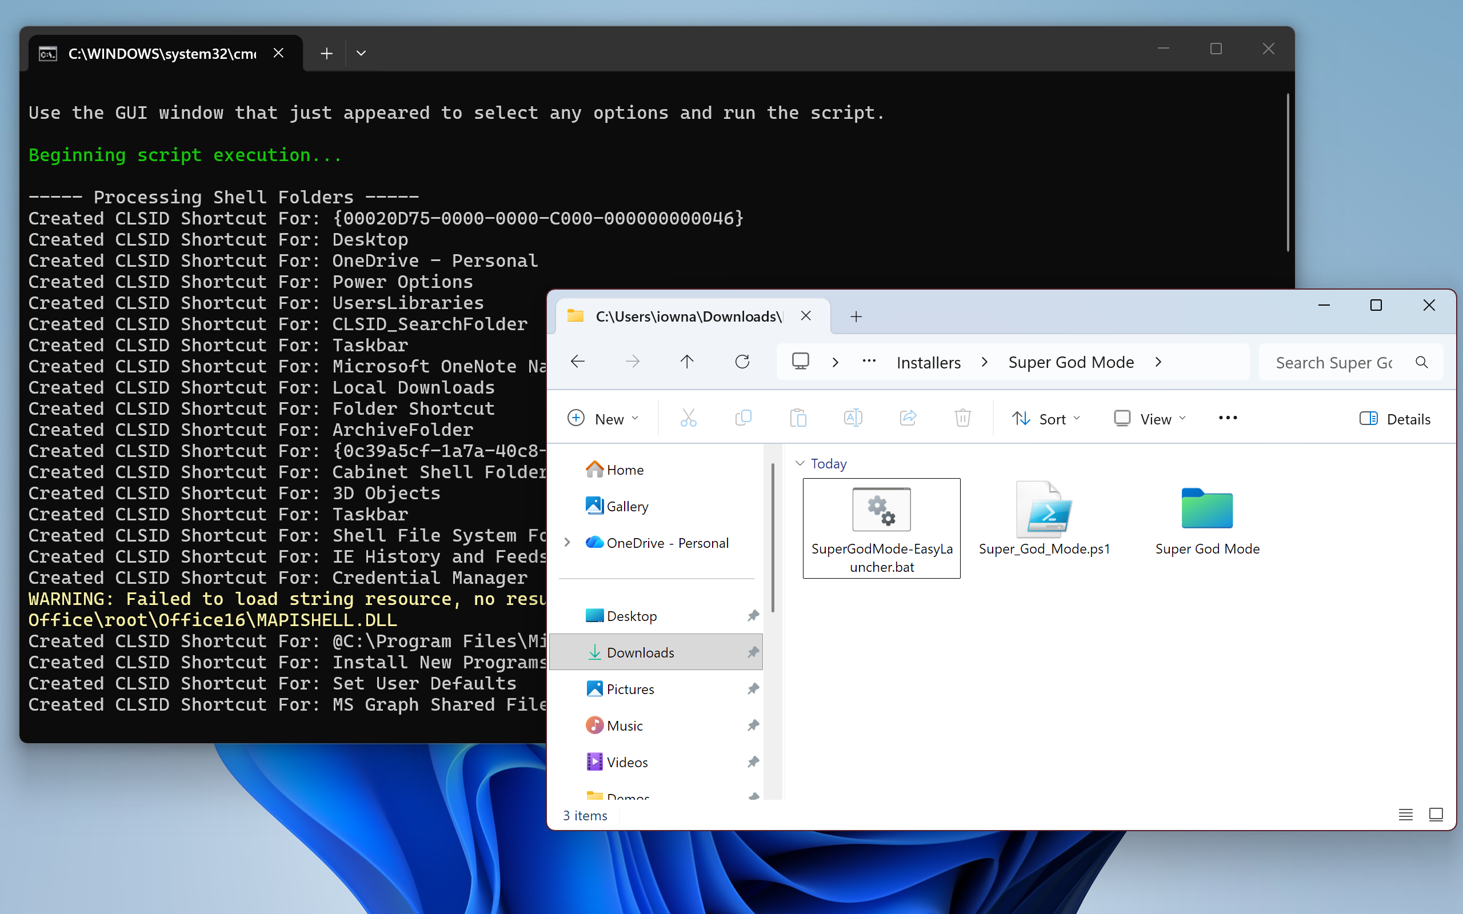
Task: Click the cmd icon on terminal tab
Action: pos(48,54)
